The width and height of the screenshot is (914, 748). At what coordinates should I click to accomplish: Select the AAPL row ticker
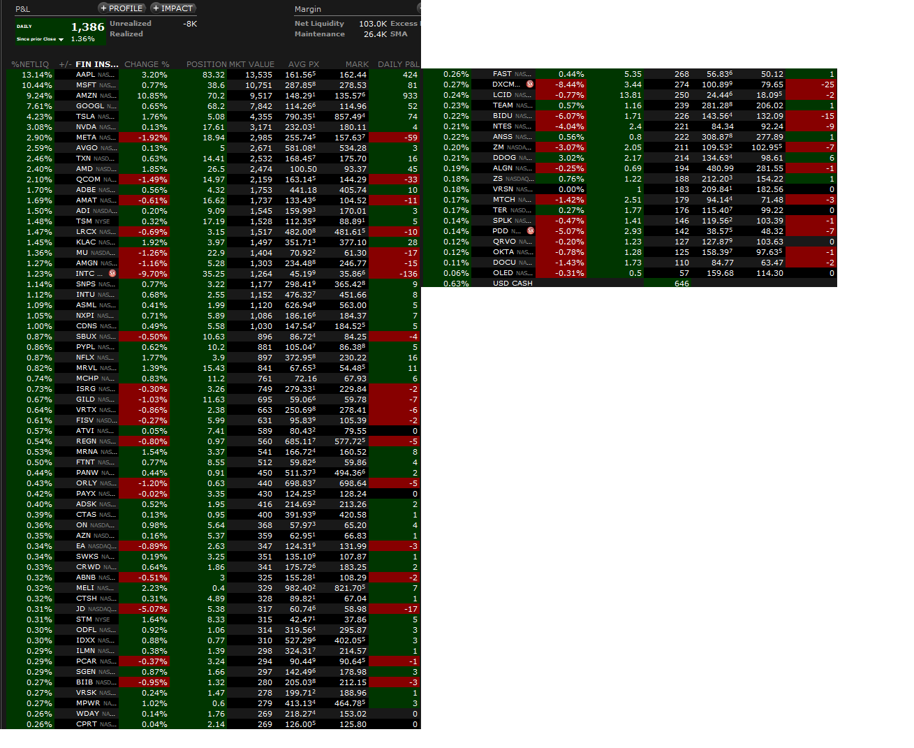(85, 75)
